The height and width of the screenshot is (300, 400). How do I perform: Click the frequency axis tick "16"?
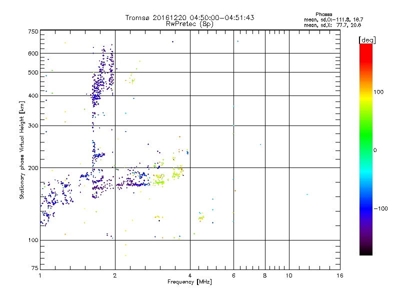point(340,275)
